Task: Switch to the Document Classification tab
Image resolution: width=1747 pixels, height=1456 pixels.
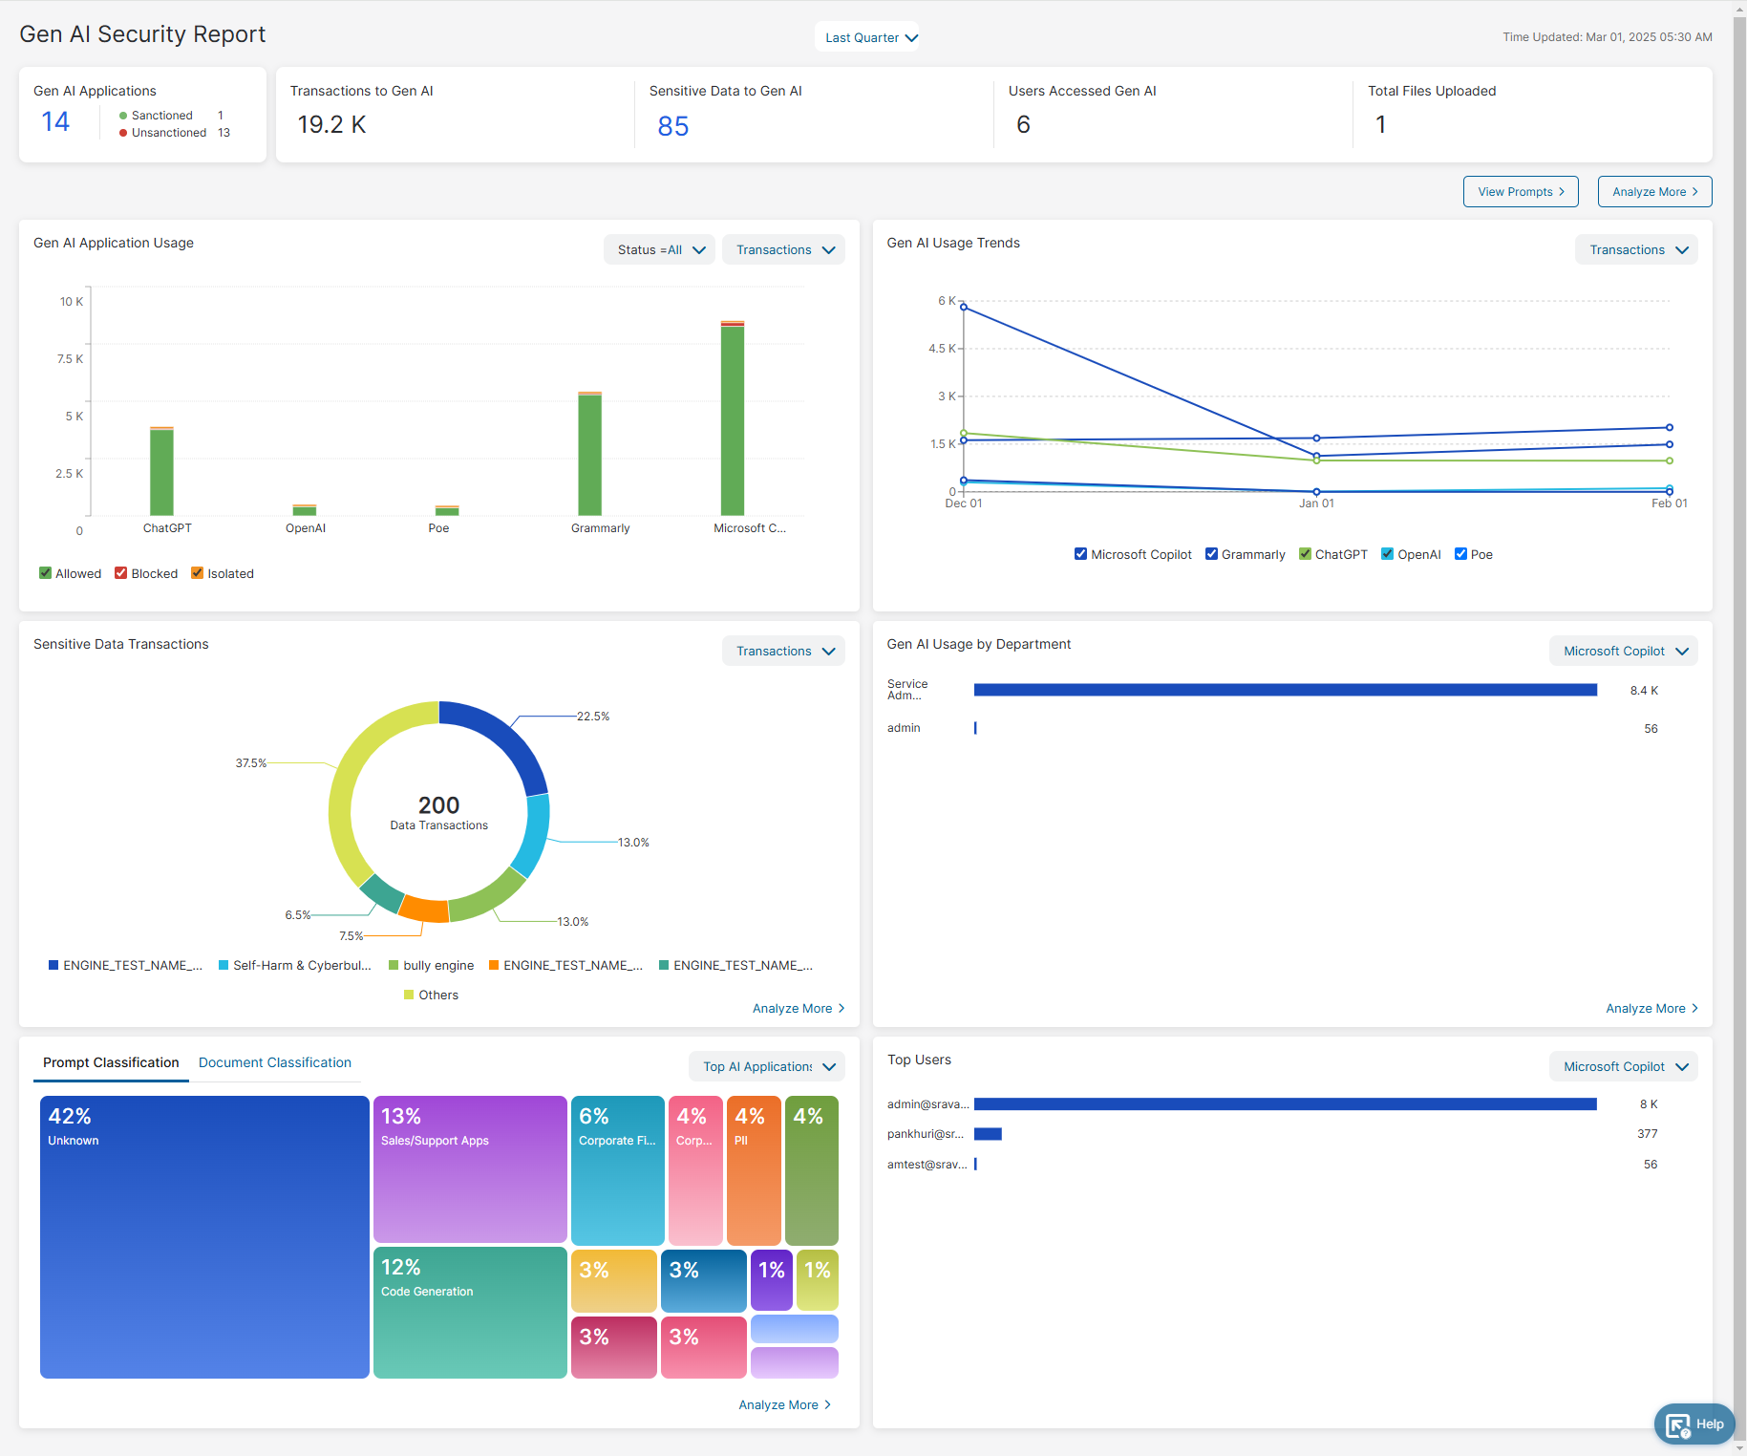Action: click(x=275, y=1062)
